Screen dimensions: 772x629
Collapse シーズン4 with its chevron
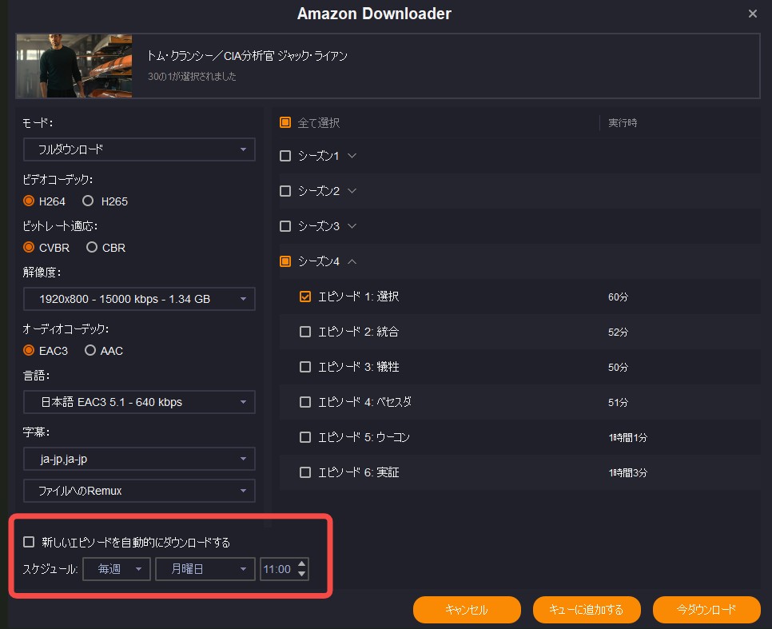pyautogui.click(x=352, y=261)
